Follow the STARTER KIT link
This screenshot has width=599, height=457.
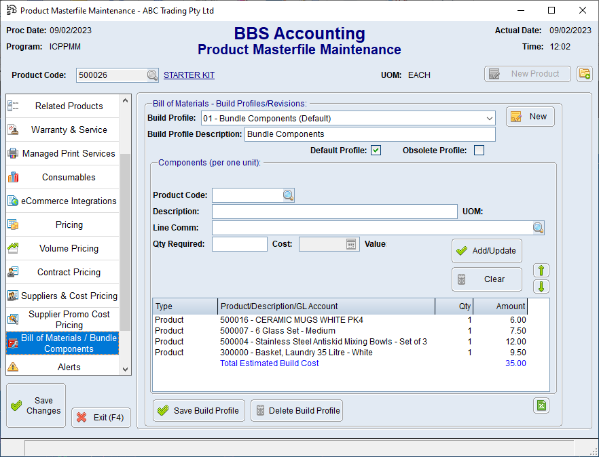point(189,75)
